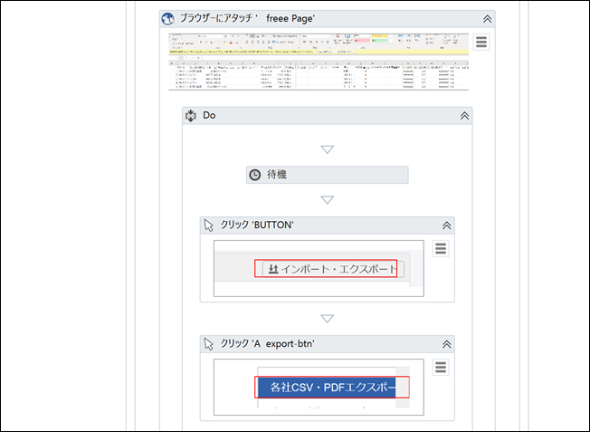Screen dimensions: 590x432
Task: Click cursor icon of クリック 'BUTTON'
Action: [208, 226]
